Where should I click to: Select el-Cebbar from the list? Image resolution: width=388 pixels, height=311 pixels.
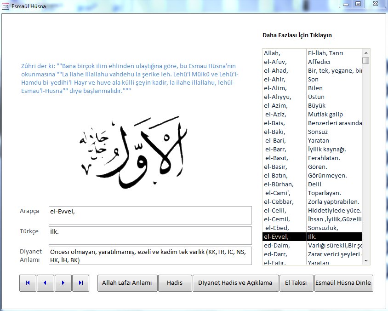(x=279, y=202)
